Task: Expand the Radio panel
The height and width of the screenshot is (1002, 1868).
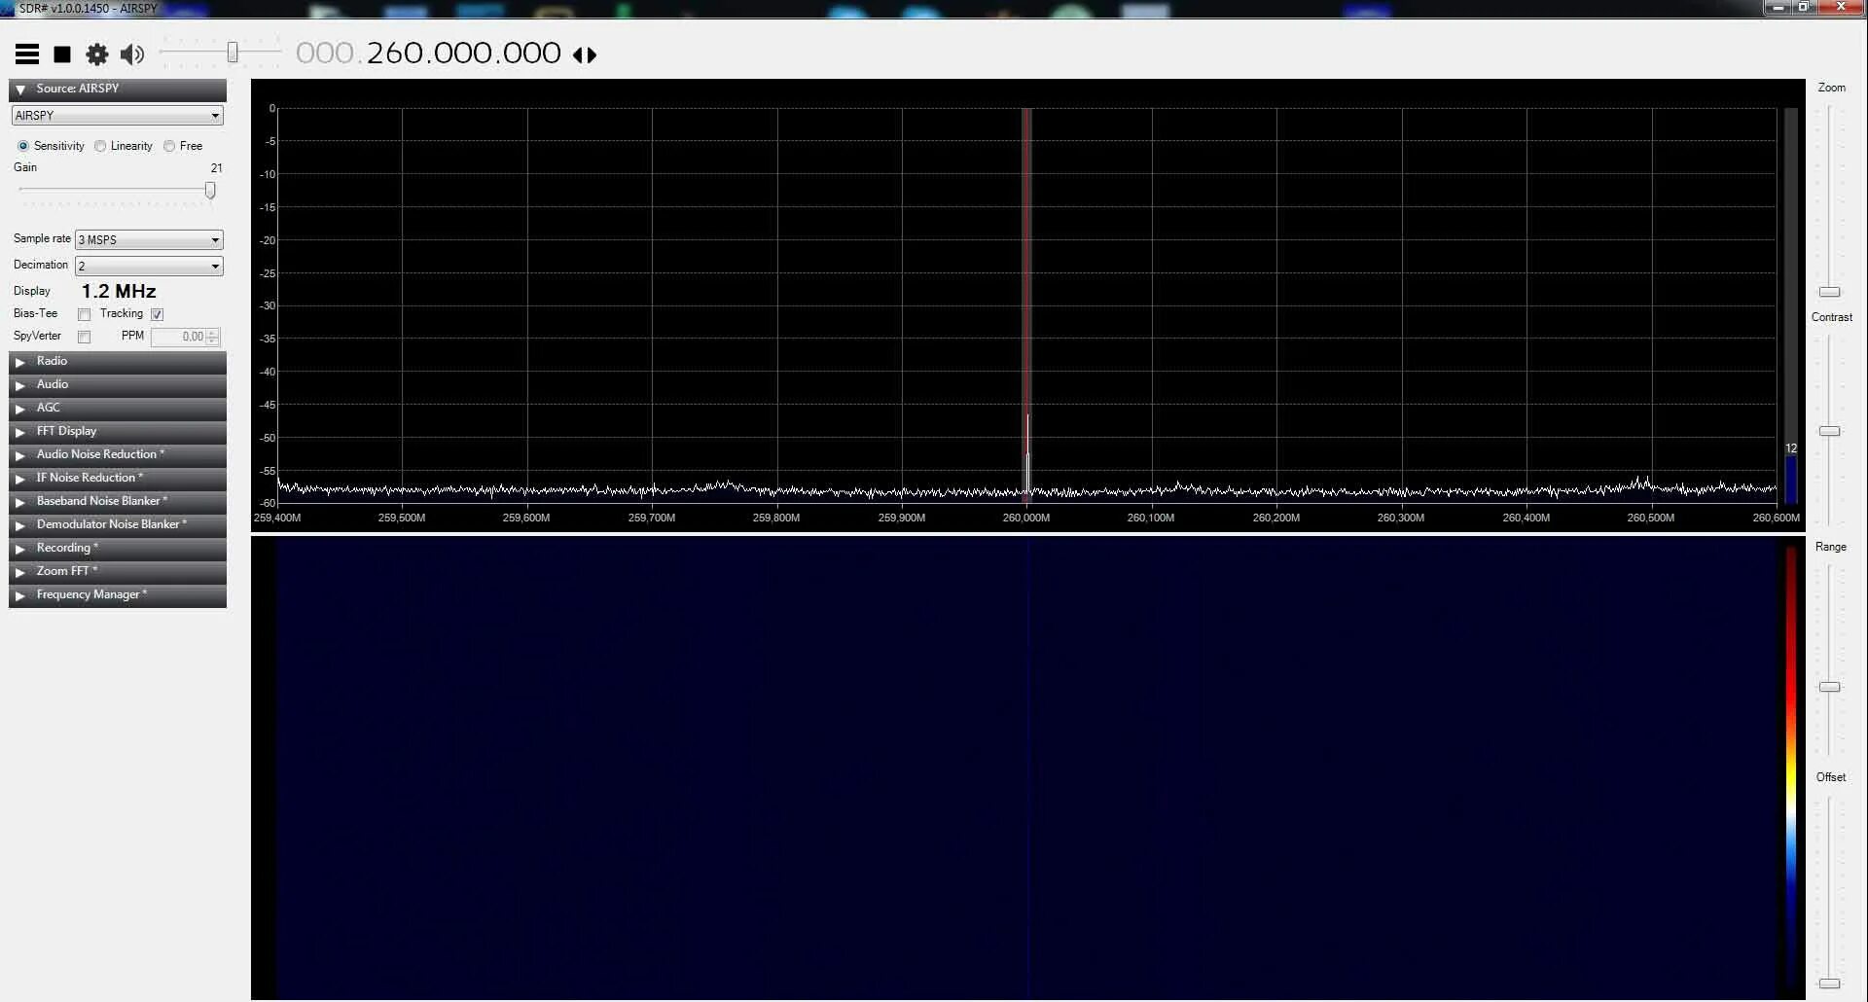Action: (118, 362)
